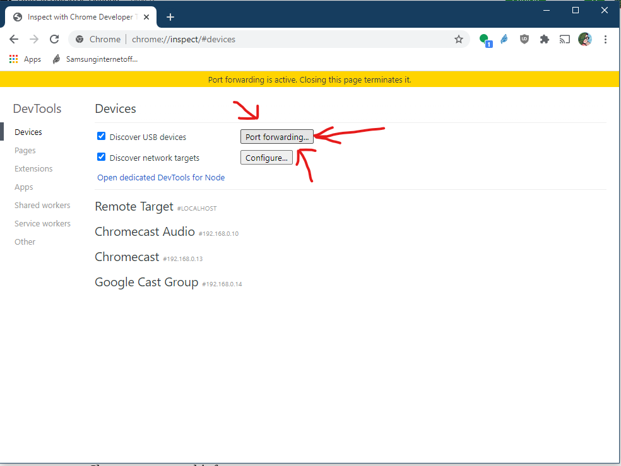This screenshot has width=621, height=466.
Task: Click the Configure button
Action: coord(266,157)
